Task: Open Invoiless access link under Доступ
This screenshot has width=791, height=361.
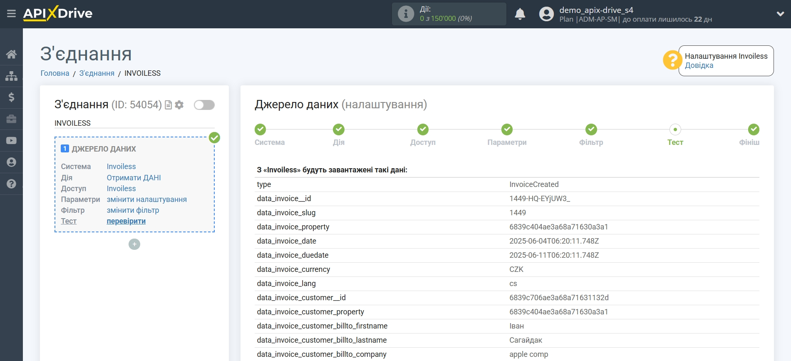Action: click(121, 189)
